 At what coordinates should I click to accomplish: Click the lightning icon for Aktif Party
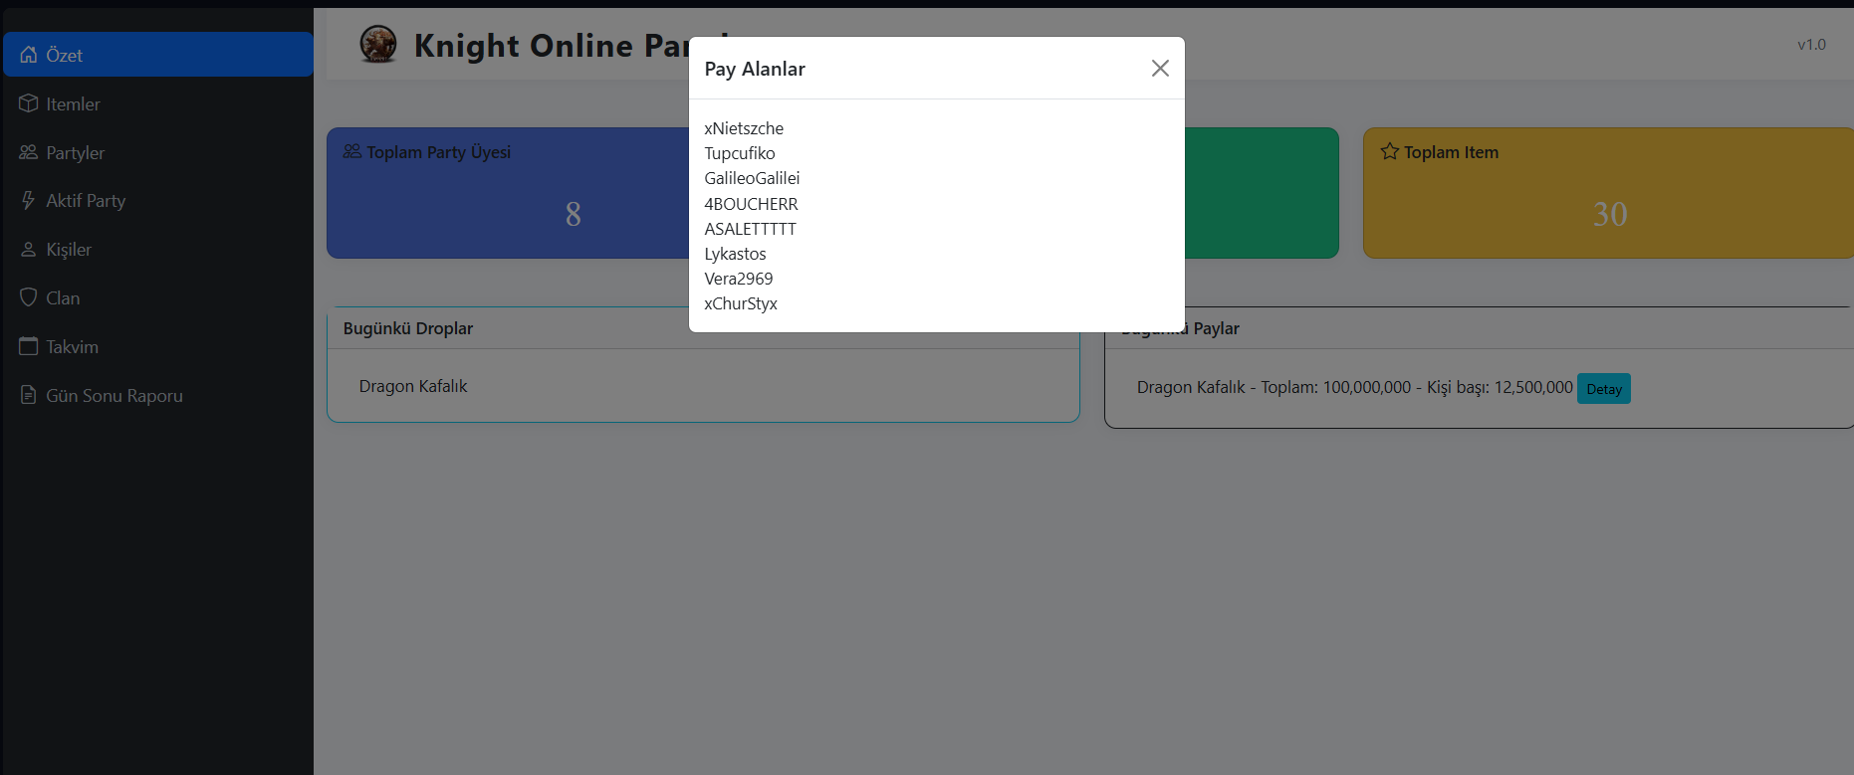29,200
